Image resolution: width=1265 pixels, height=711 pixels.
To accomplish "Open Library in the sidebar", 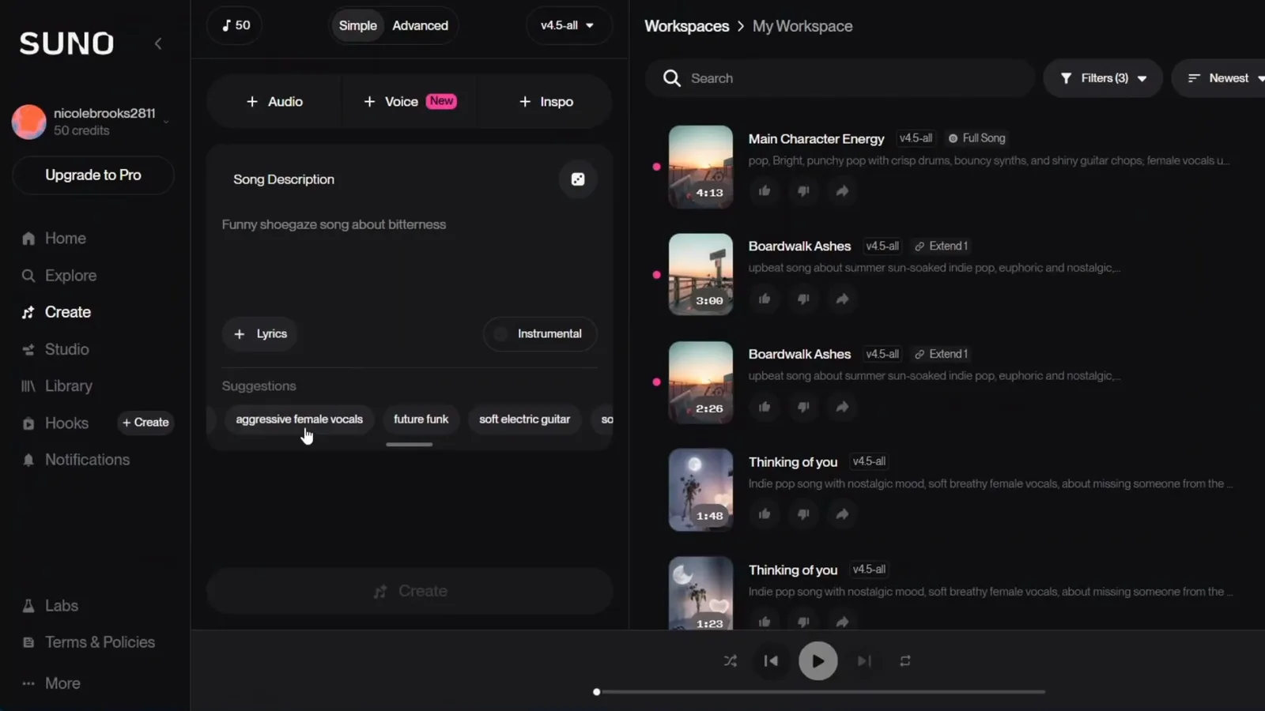I will pos(57,386).
